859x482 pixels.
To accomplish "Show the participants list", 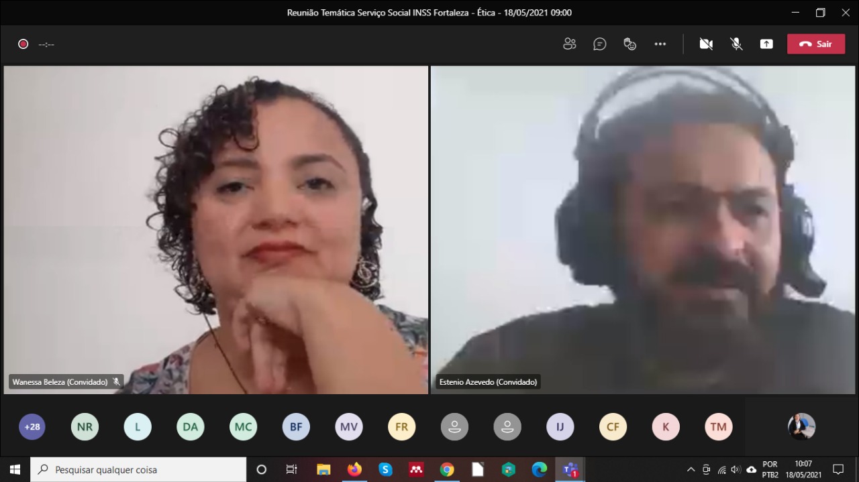I will click(570, 44).
